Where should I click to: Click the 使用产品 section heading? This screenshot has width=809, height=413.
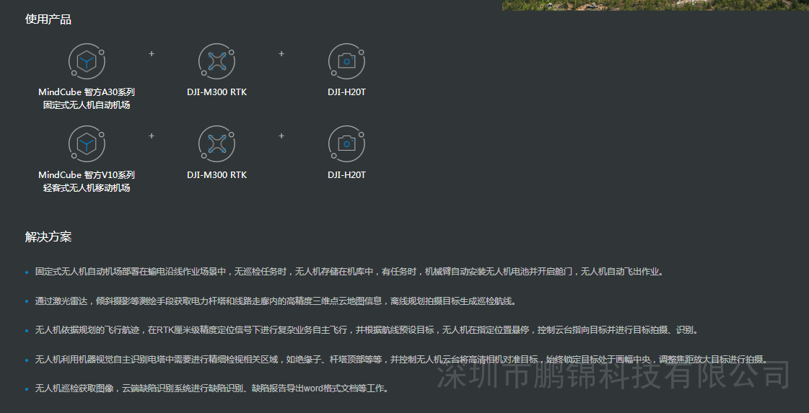pos(48,19)
